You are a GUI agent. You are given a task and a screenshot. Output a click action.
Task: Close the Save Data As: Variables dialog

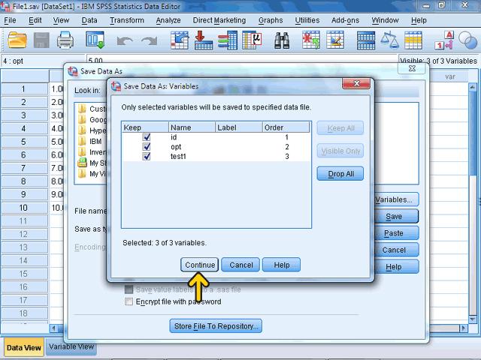click(356, 83)
